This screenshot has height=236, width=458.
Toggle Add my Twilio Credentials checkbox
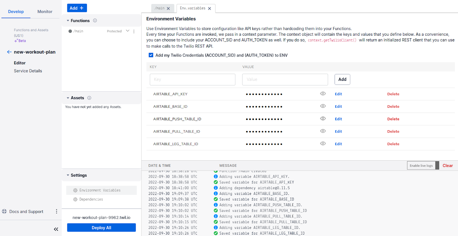[151, 55]
